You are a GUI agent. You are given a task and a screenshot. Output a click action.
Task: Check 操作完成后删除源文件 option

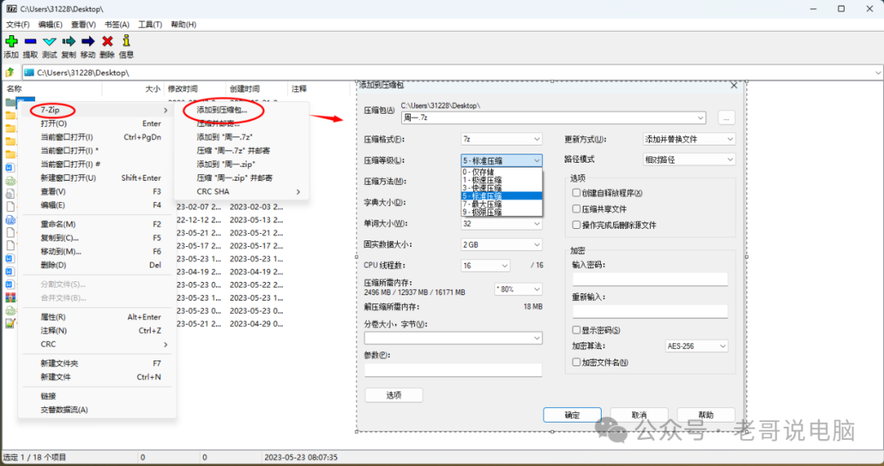576,225
